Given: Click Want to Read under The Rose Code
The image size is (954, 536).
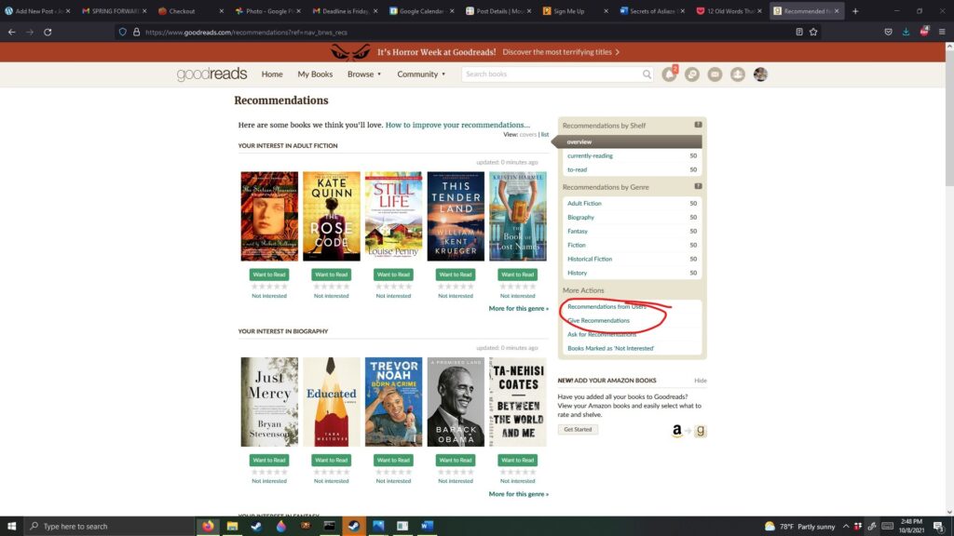Looking at the screenshot, I should click(332, 275).
